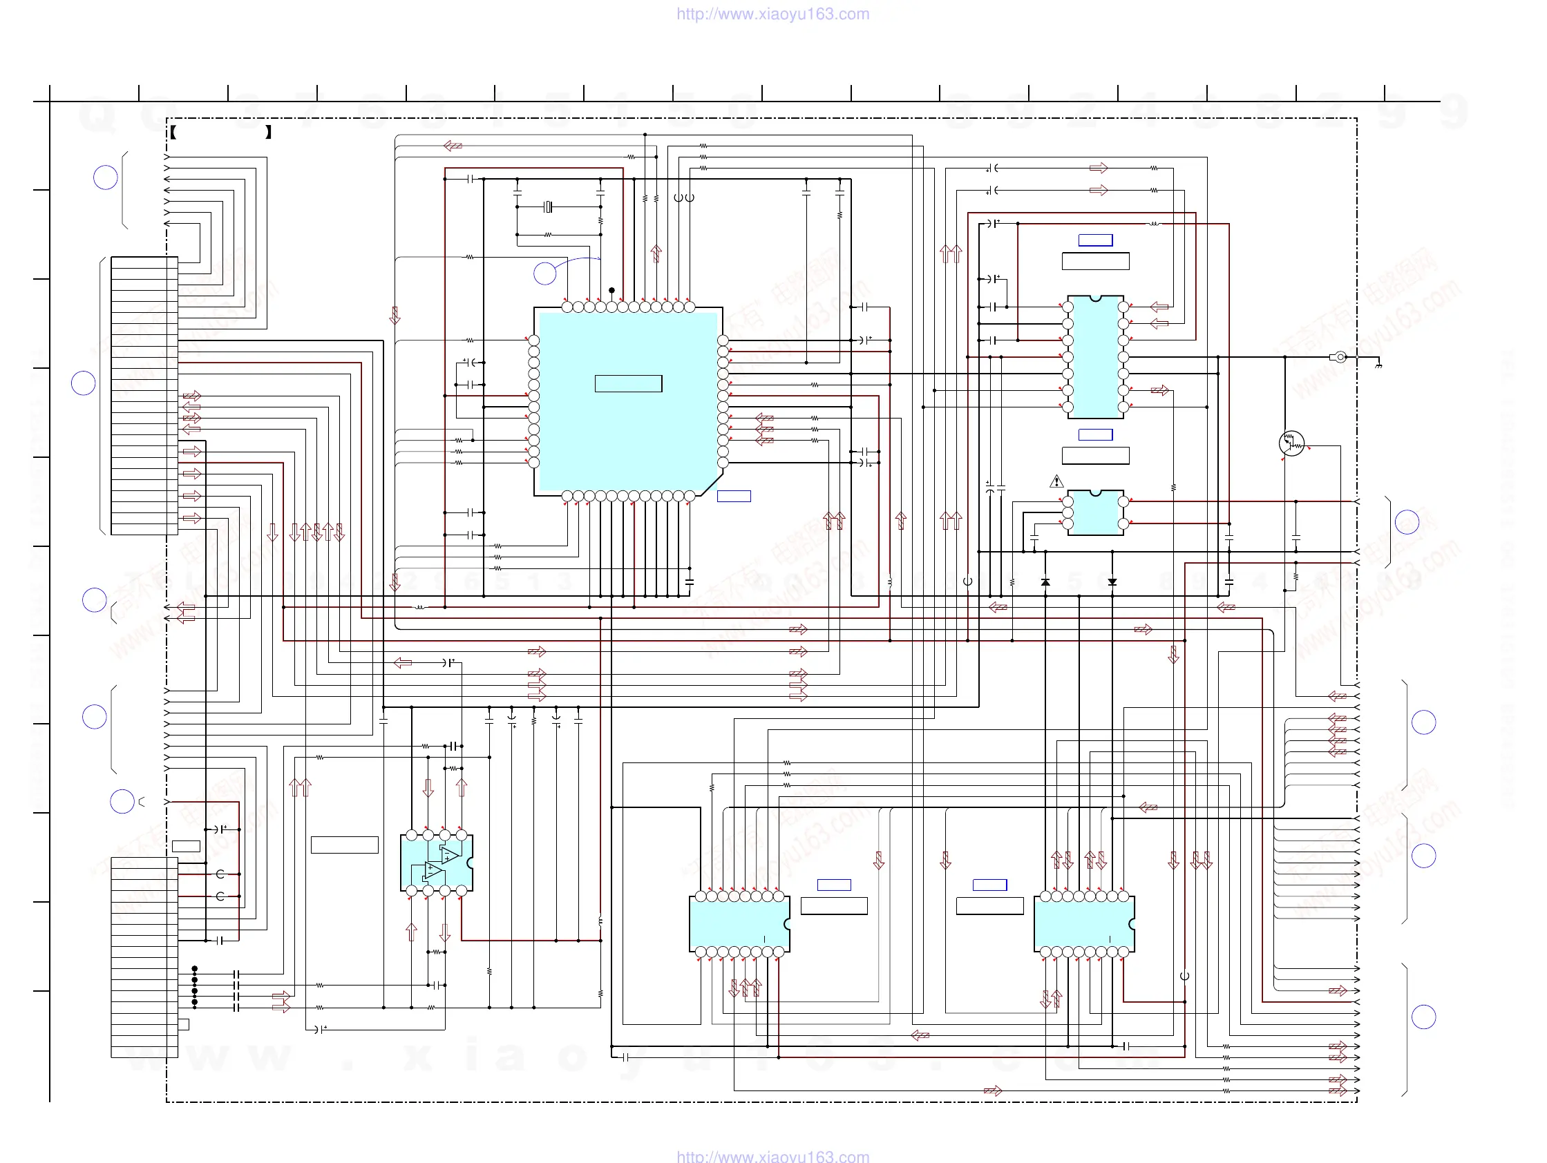Select the left diode symbol
1547x1163 pixels.
(1045, 581)
